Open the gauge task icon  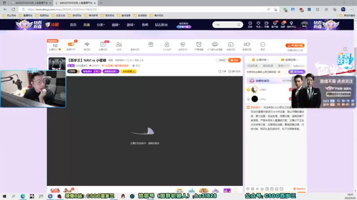pos(231,44)
